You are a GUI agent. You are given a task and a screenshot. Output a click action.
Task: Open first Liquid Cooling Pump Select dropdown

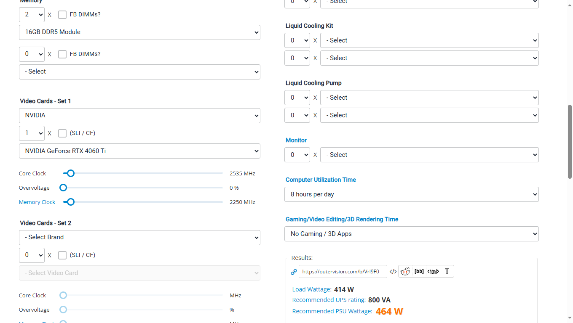429,98
